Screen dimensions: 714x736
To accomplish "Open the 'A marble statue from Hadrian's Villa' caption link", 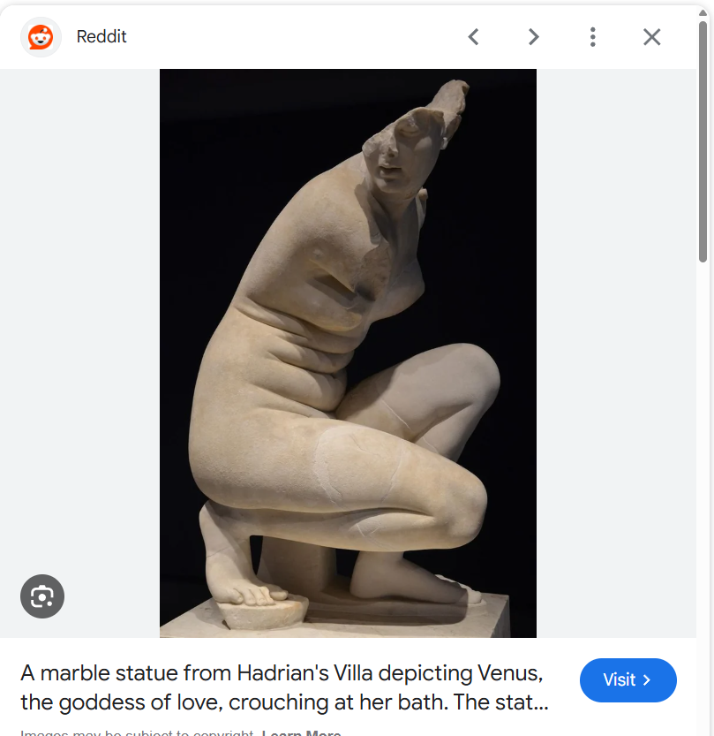I will (284, 687).
